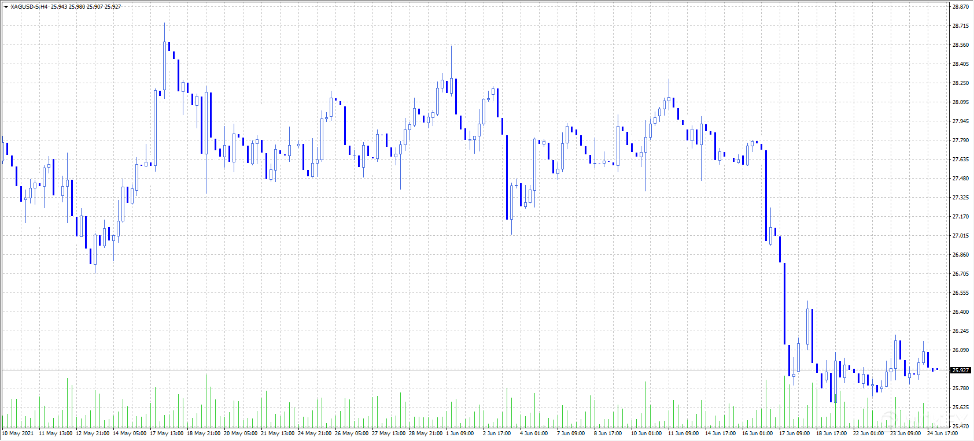Select the 17 May 13:00 time label
The image size is (974, 441).
pyautogui.click(x=167, y=433)
